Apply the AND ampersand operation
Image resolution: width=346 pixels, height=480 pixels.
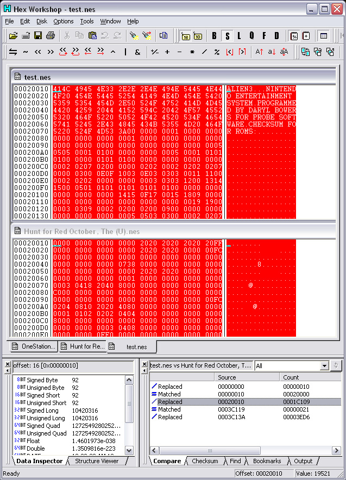pyautogui.click(x=138, y=52)
